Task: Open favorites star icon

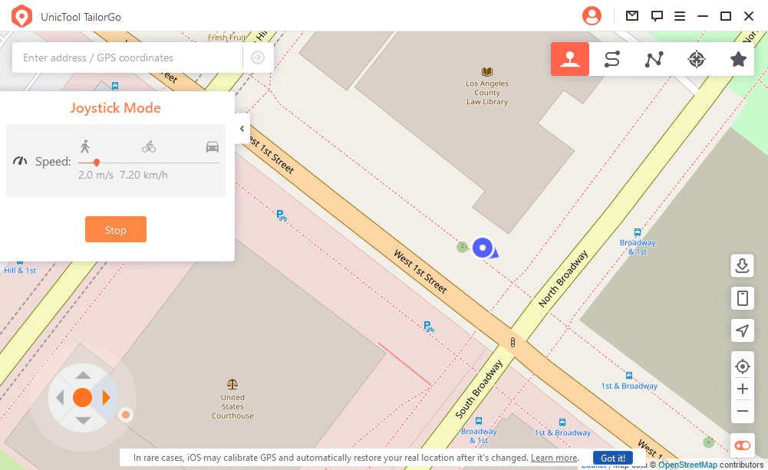Action: (x=738, y=59)
